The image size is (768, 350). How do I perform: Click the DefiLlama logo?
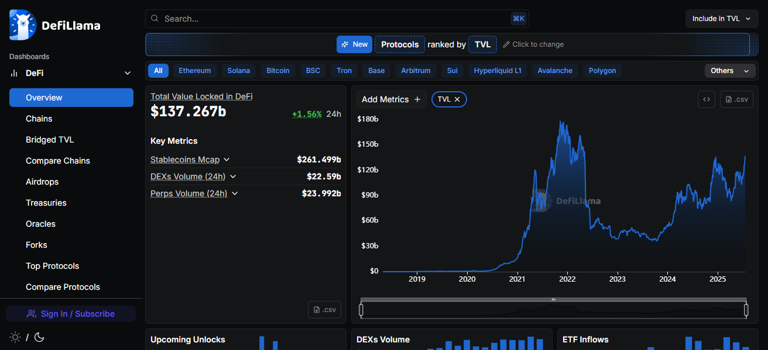(55, 26)
